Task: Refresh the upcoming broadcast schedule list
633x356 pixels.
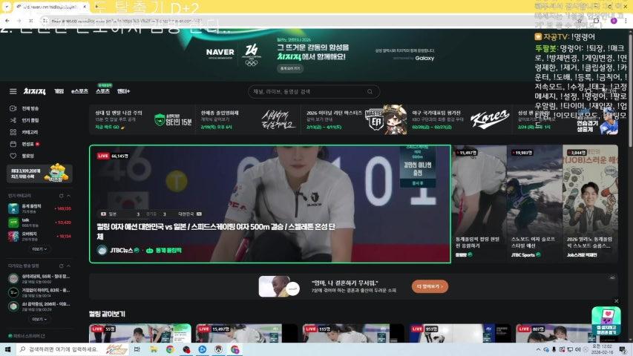Action: 62,266
